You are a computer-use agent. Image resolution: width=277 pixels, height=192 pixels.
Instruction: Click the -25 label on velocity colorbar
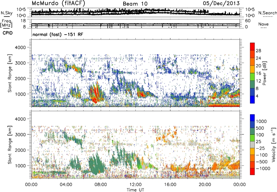coord(260,148)
